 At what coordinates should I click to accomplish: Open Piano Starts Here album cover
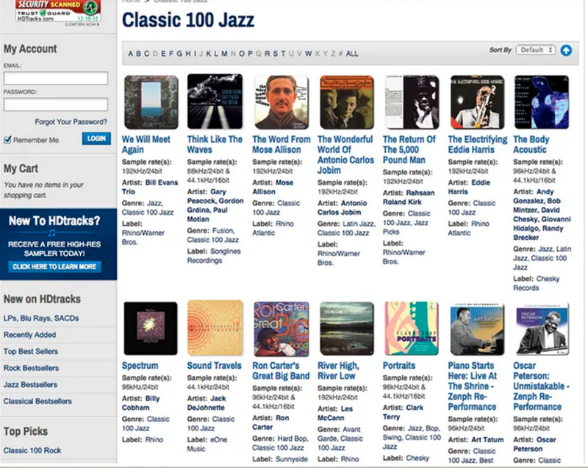(477, 329)
